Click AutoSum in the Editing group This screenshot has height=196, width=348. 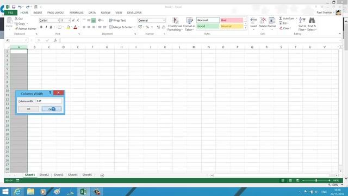(287, 19)
